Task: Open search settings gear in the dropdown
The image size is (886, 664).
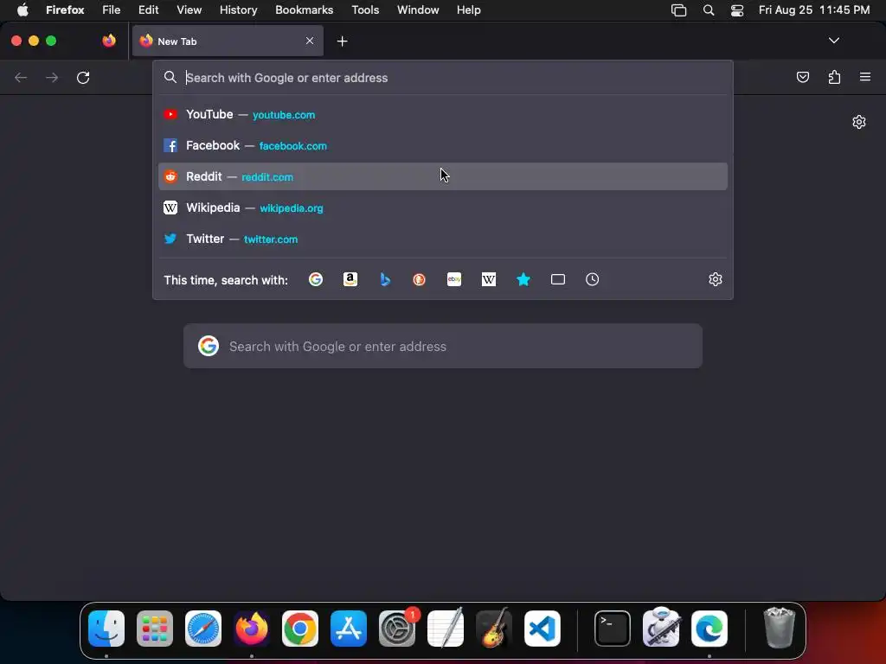Action: pos(716,279)
